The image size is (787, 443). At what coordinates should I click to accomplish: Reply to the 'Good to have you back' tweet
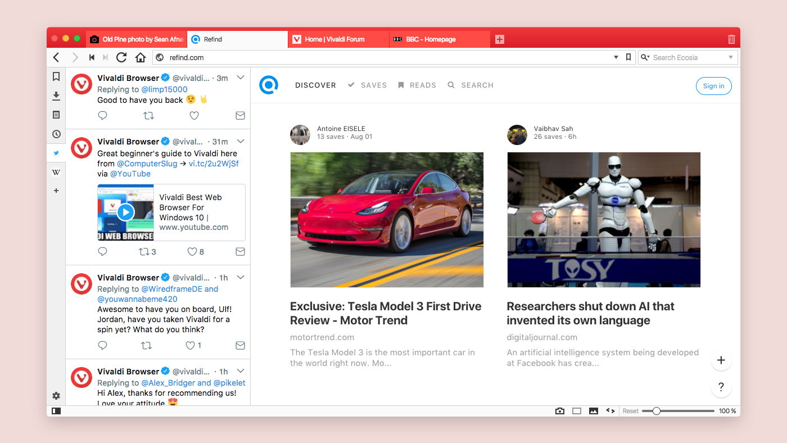(102, 115)
